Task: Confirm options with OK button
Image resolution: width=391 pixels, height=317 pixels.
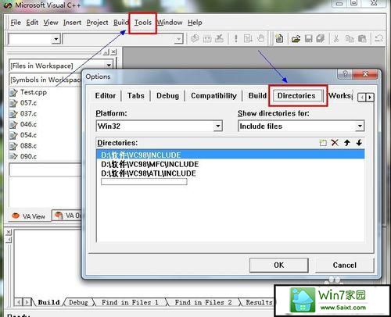Action: pyautogui.click(x=278, y=265)
